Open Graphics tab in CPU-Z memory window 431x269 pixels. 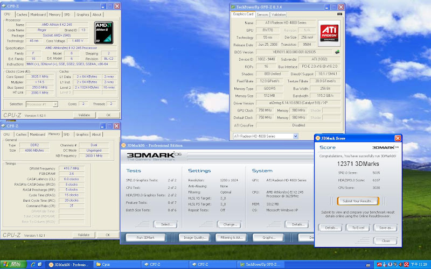tap(82, 134)
